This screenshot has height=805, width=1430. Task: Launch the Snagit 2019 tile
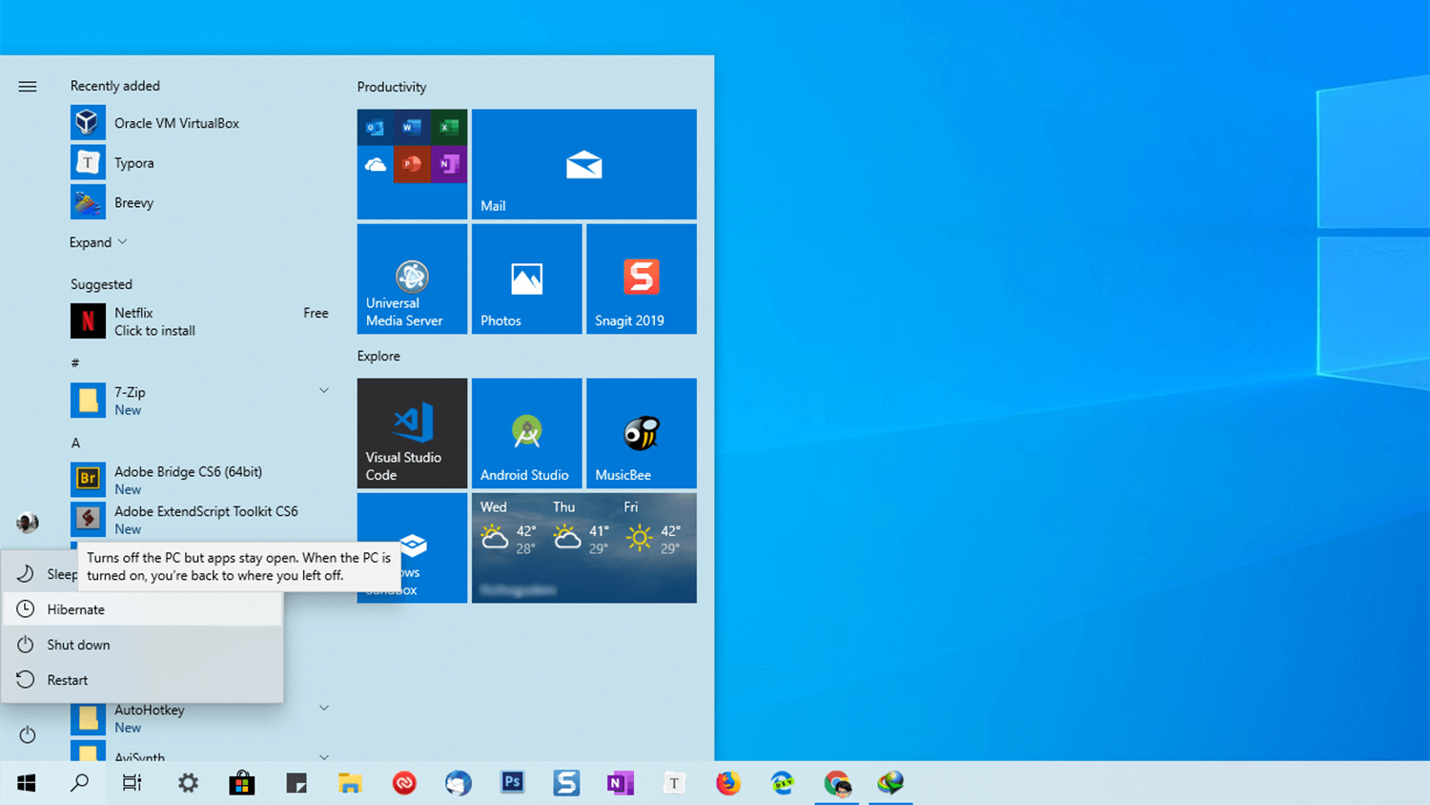pyautogui.click(x=642, y=279)
